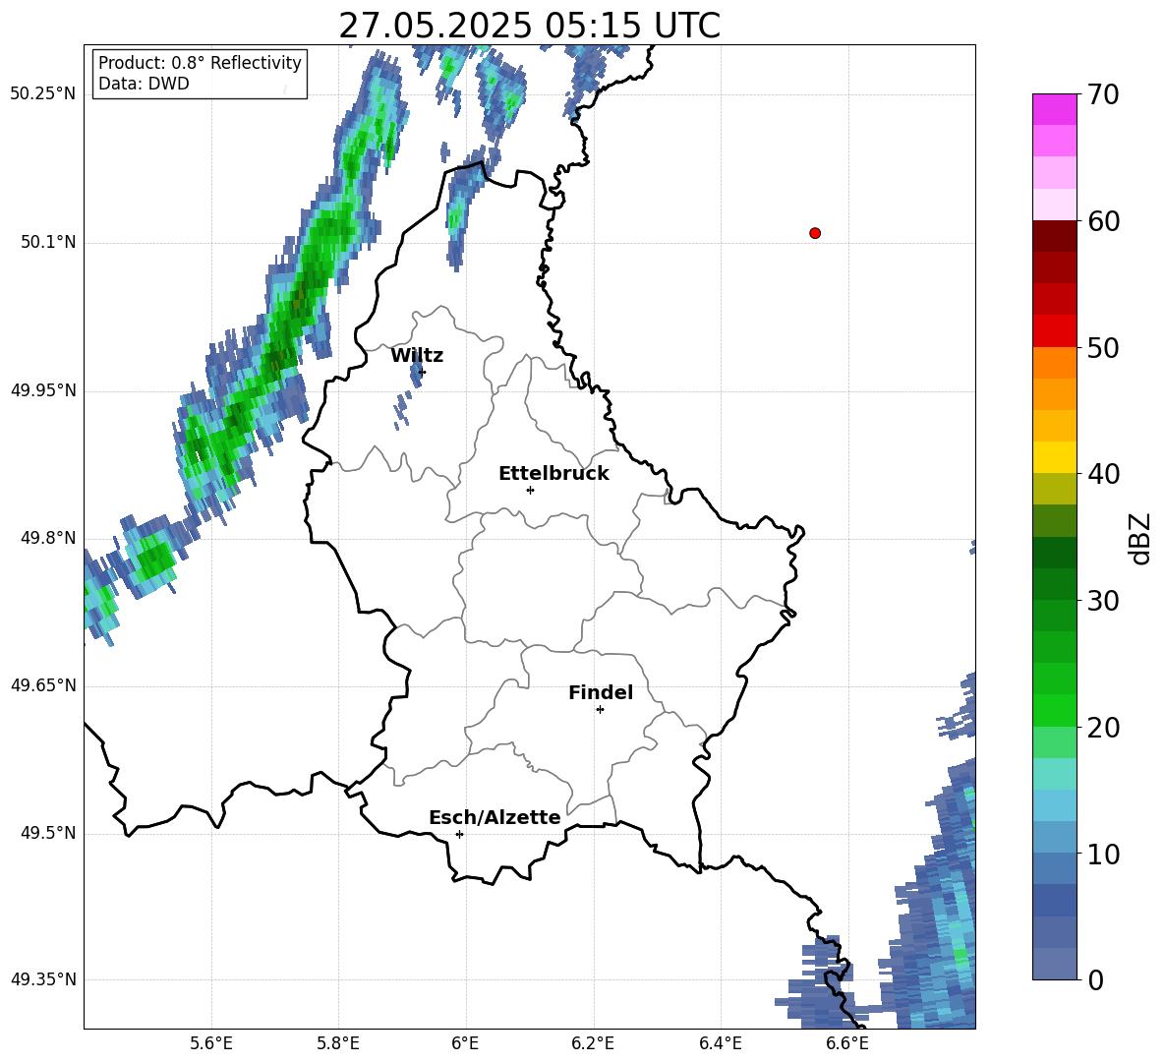Click the 49.35°N latitude label
1164x1063 pixels.
point(43,979)
